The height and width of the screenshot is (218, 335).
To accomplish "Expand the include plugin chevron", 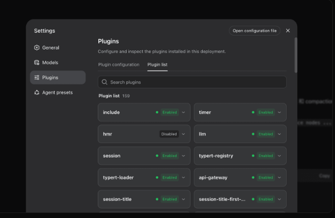I will [x=183, y=112].
